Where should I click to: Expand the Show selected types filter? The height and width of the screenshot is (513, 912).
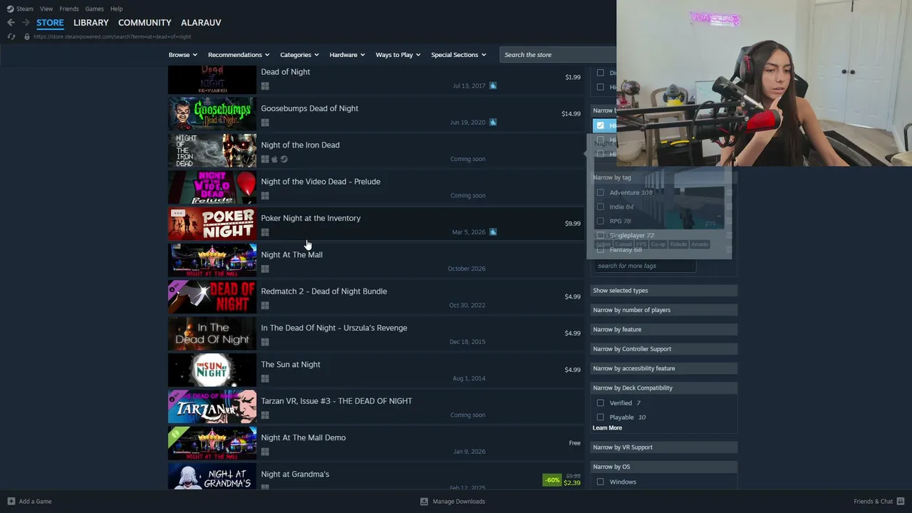(664, 291)
